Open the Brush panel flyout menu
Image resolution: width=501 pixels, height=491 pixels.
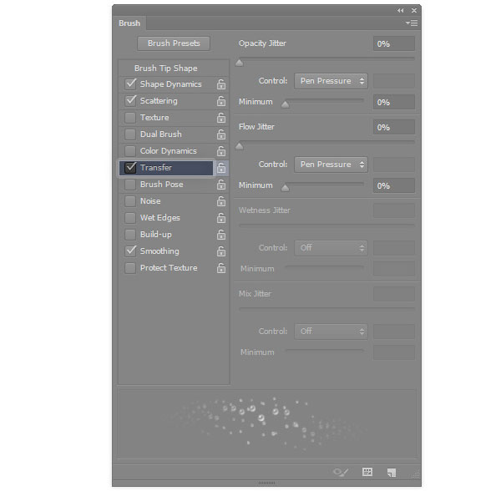pos(412,23)
